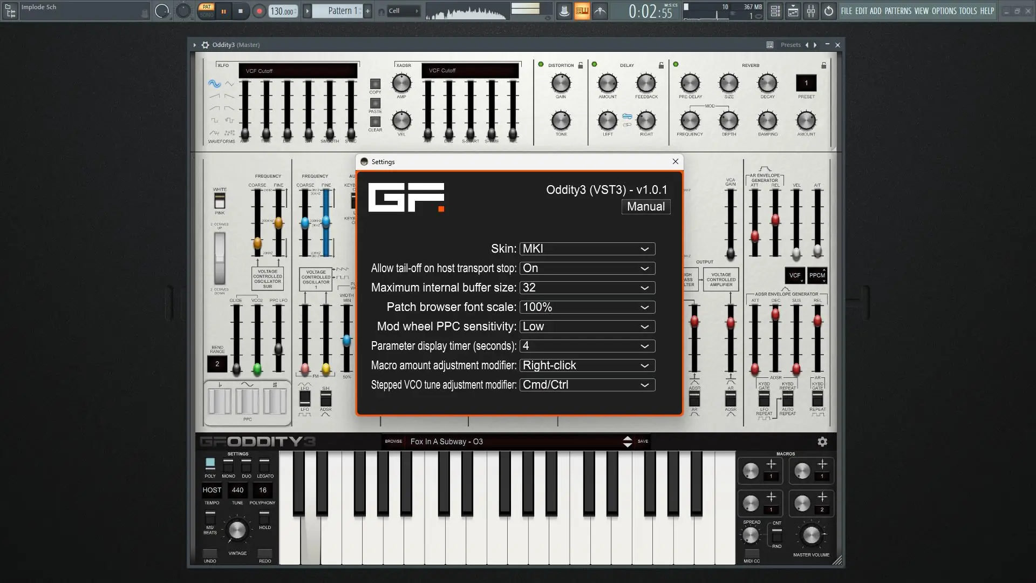Click the Manual button in Settings
This screenshot has width=1036, height=583.
pos(645,207)
